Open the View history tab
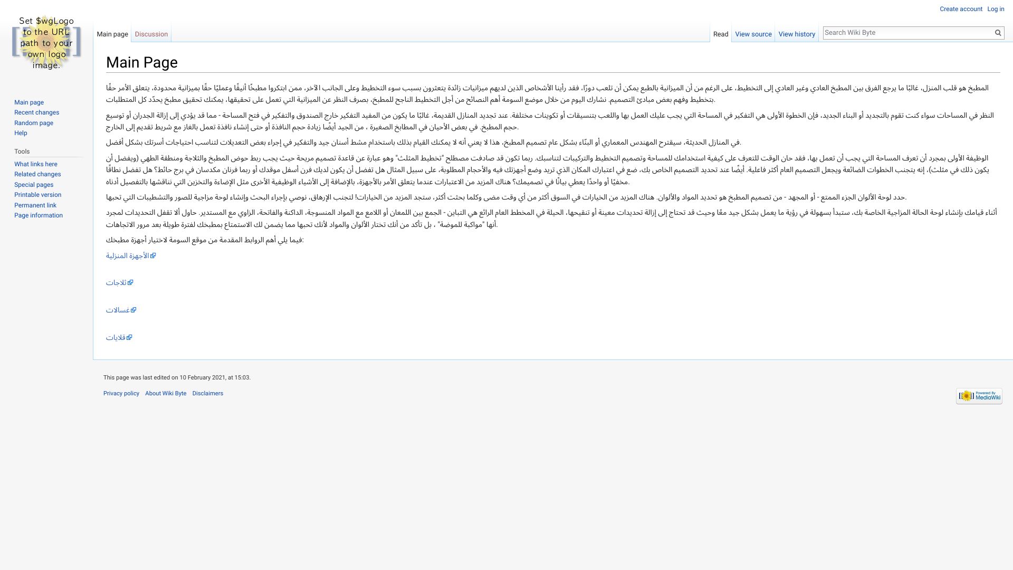 (x=797, y=34)
